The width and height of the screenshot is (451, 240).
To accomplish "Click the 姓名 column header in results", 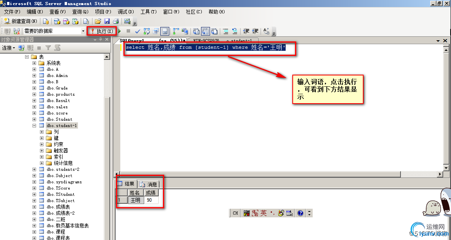I will [135, 193].
